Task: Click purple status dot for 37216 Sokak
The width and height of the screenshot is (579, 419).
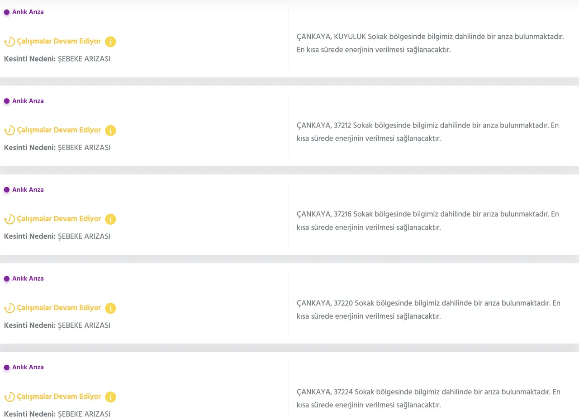Action: coord(7,190)
